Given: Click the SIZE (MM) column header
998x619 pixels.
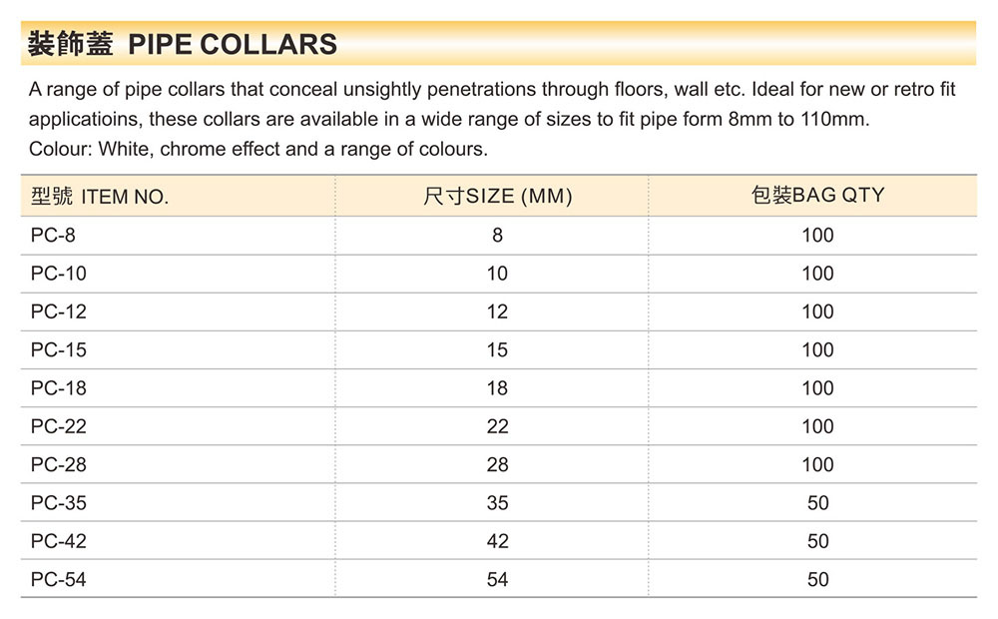Looking at the screenshot, I should [x=497, y=197].
